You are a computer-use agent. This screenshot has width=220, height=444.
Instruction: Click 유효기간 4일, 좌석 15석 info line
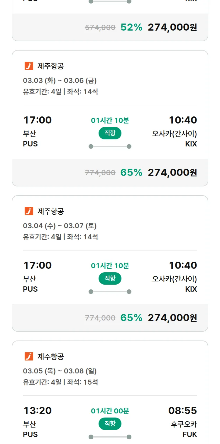60,382
